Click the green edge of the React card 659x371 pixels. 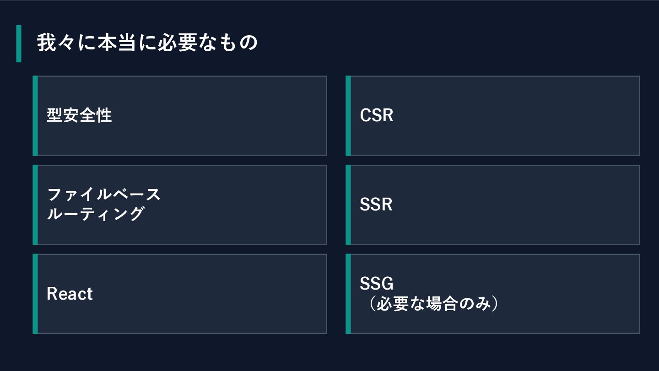click(35, 294)
